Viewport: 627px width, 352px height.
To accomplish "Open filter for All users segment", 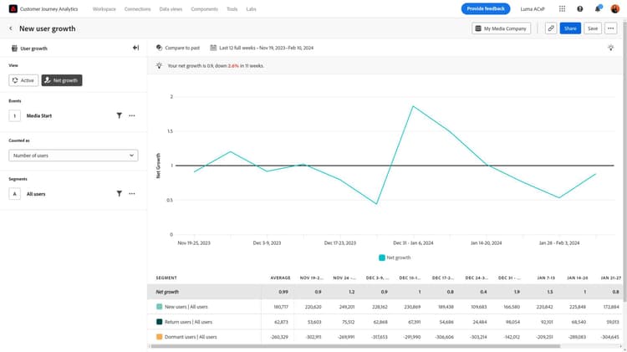I will (x=120, y=194).
